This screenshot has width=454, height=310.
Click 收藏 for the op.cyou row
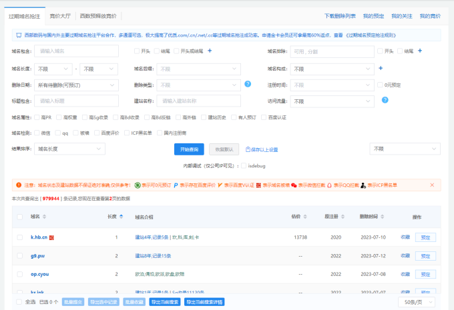[405, 274]
